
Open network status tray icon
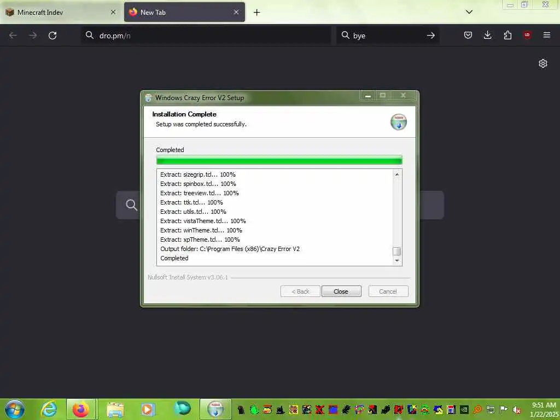(x=491, y=410)
